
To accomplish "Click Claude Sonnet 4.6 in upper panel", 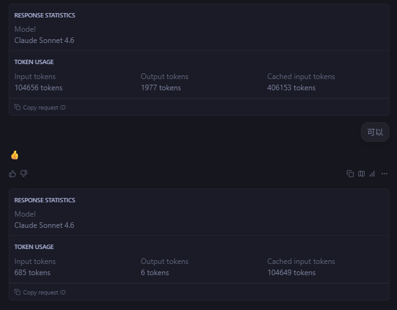I will [x=44, y=40].
